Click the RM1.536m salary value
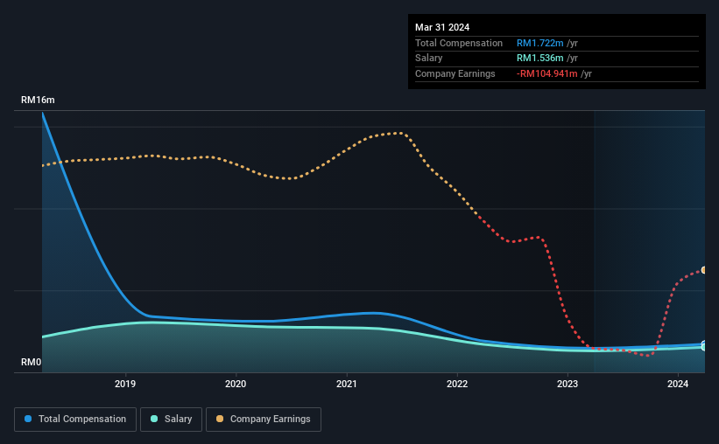 (x=540, y=59)
